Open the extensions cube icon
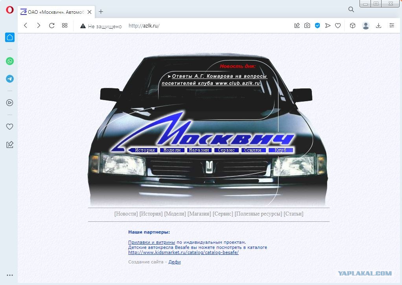 coord(352,26)
